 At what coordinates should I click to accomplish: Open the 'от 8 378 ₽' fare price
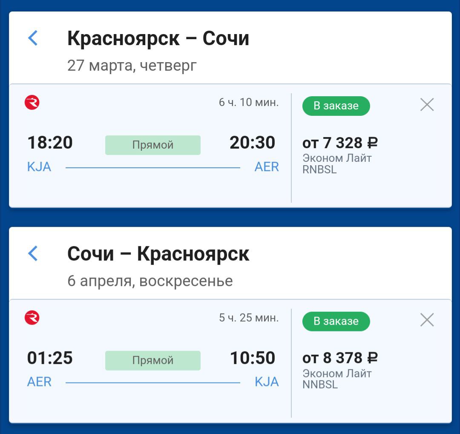[340, 358]
